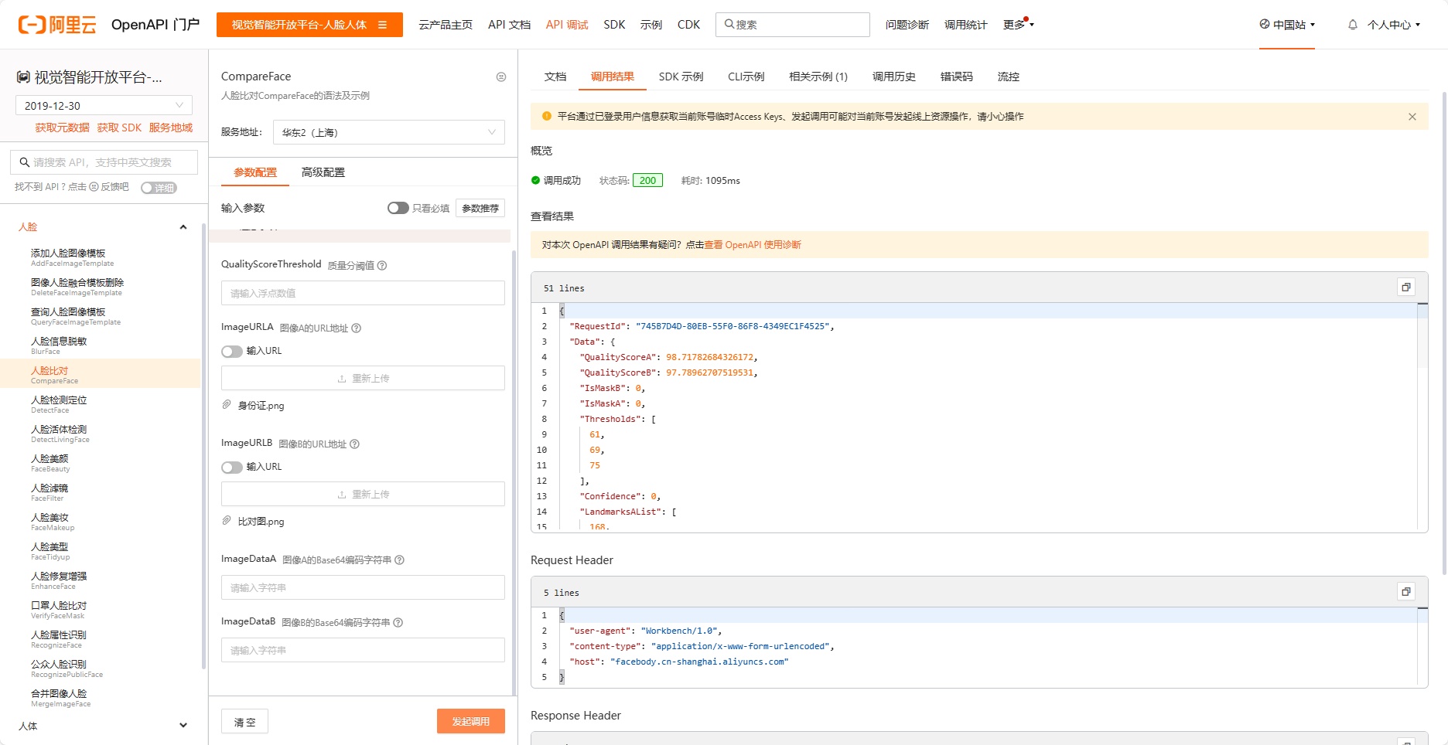This screenshot has height=745, width=1448.
Task: Click the Aliyun logo
Action: click(57, 25)
